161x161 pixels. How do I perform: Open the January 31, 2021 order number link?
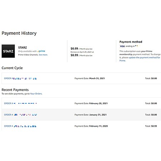pyautogui.click(x=20, y=115)
